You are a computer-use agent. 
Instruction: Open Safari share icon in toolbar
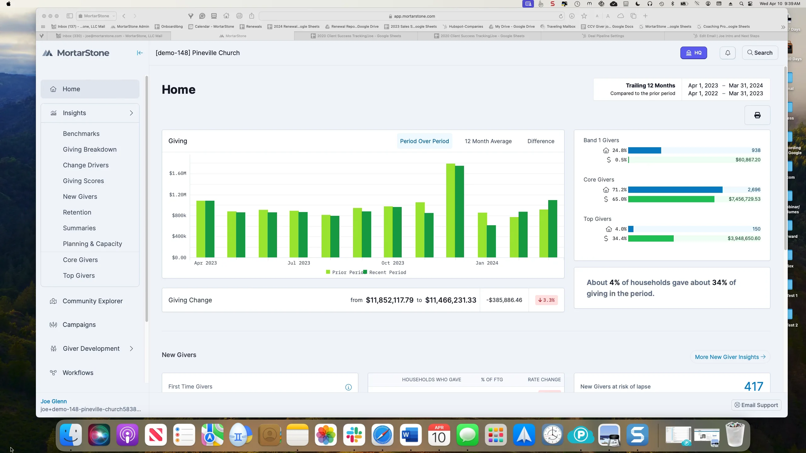(252, 16)
